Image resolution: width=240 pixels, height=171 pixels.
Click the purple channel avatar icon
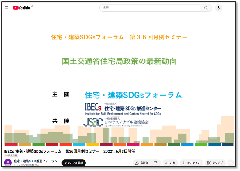(x=8, y=163)
